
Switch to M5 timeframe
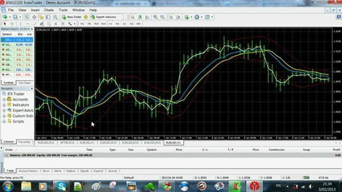pos(89,23)
